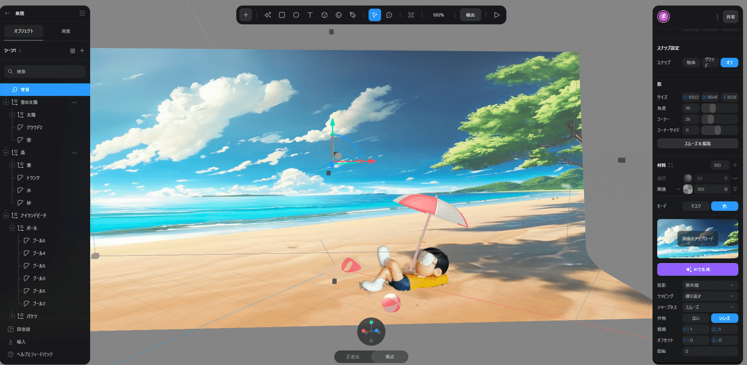Click the orientation gizmo at viewport bottom
The width and height of the screenshot is (747, 365).
pos(371,332)
